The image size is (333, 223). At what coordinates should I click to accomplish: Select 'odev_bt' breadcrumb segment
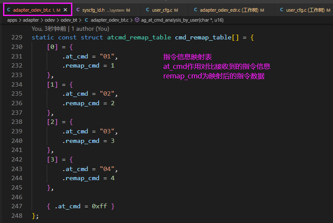pos(69,20)
